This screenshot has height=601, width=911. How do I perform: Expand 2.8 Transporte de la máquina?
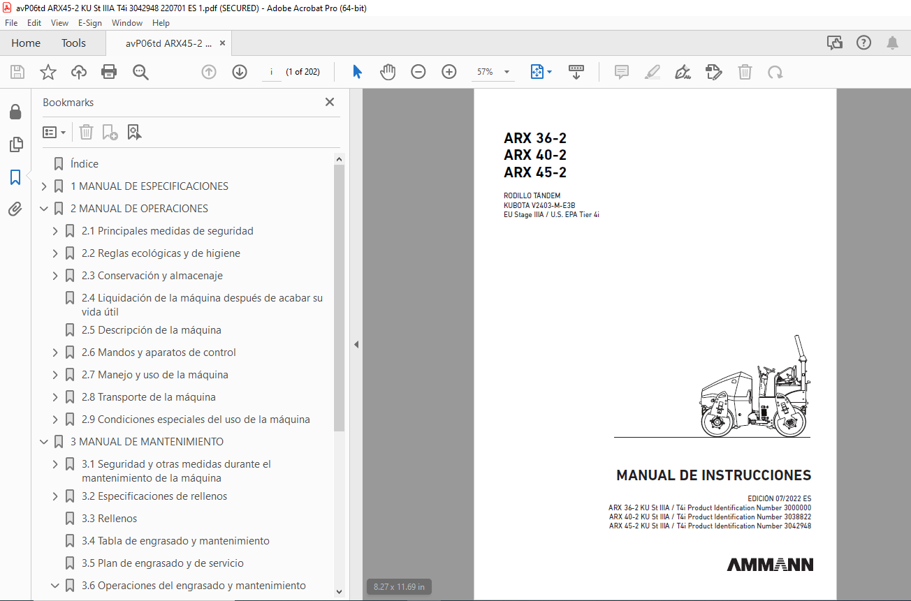[55, 397]
